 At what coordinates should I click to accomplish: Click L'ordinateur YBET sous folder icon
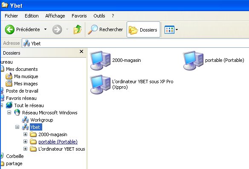[x=33, y=149]
